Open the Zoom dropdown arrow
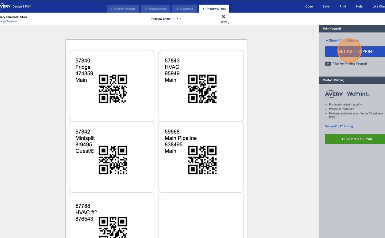The image size is (385, 238). tap(229, 23)
